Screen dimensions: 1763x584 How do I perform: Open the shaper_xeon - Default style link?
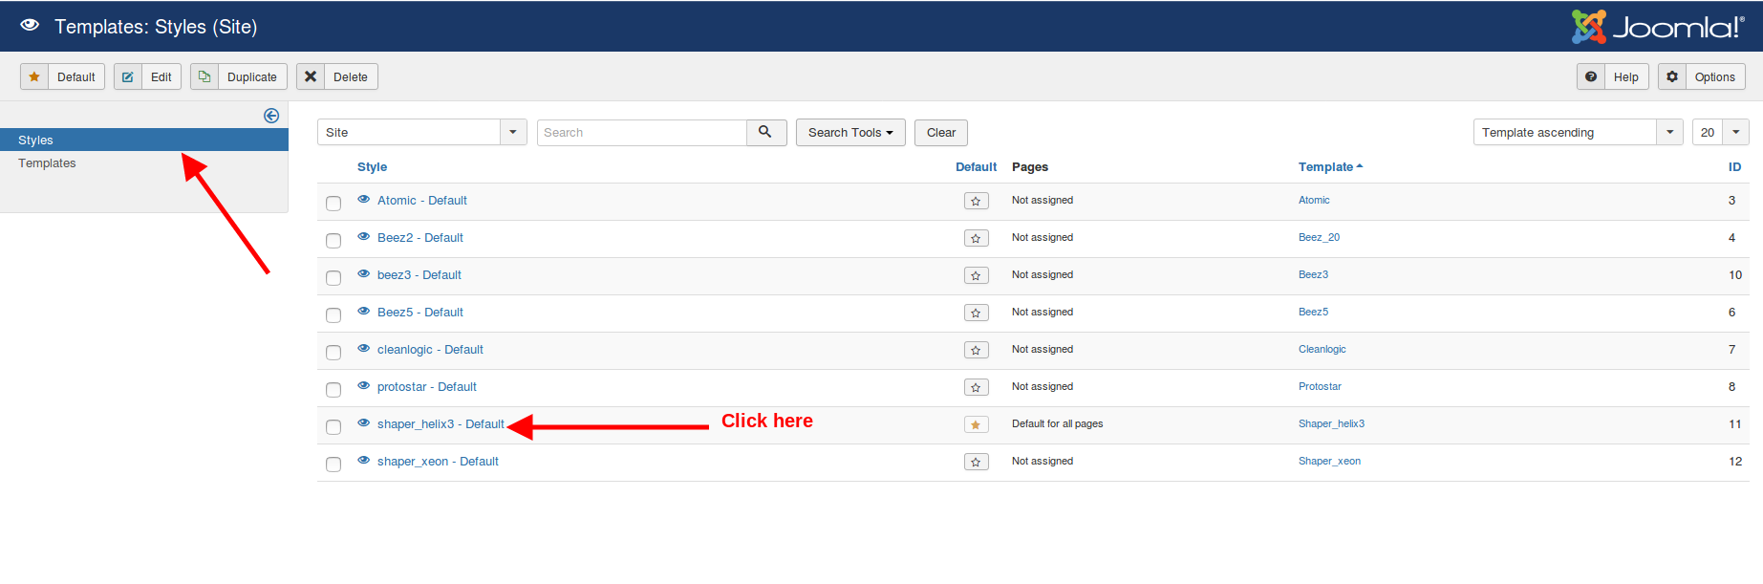click(x=438, y=462)
